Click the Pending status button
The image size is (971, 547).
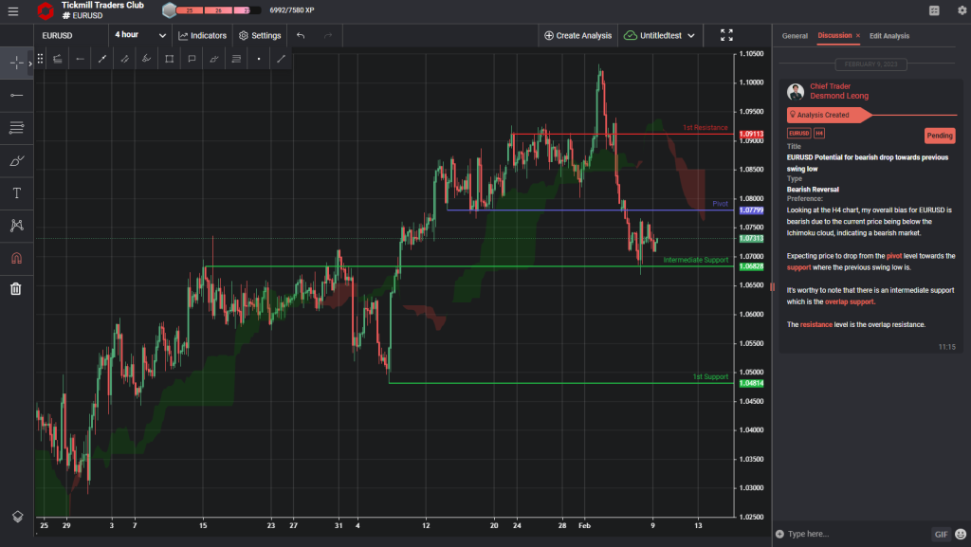[940, 135]
